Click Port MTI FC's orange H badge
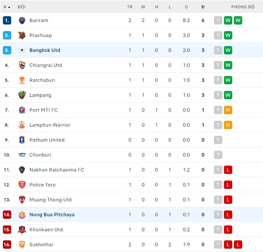This screenshot has width=263, height=252. click(x=228, y=110)
